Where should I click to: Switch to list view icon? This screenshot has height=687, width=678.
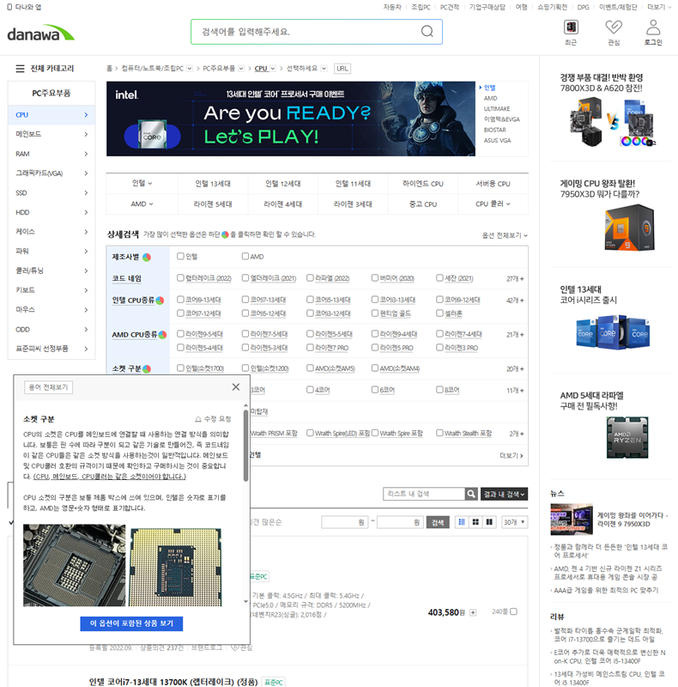(462, 522)
